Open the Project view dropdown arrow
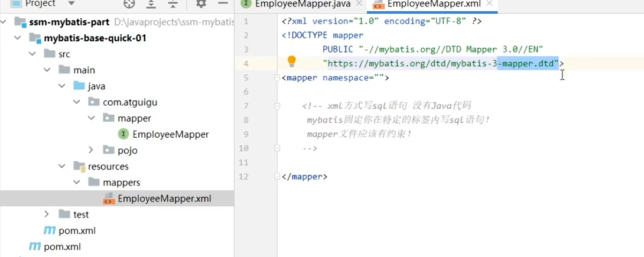644x257 pixels. coord(71,4)
